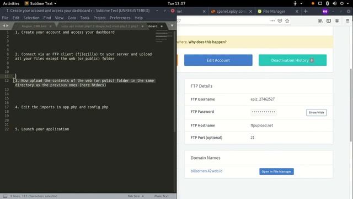Open Bluetooth status icon

pyautogui.click(x=328, y=3)
